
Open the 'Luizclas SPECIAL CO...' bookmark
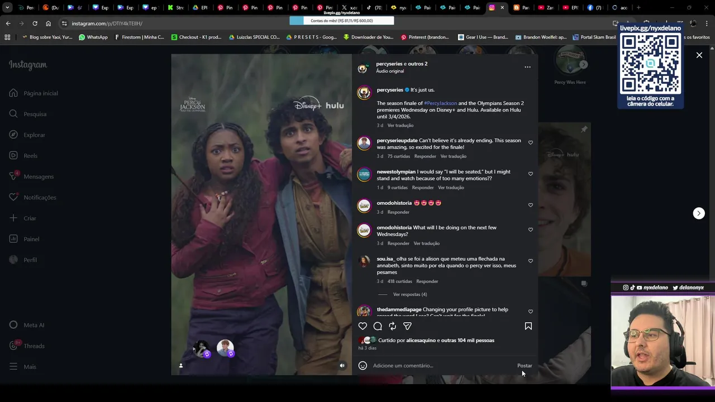coord(254,37)
